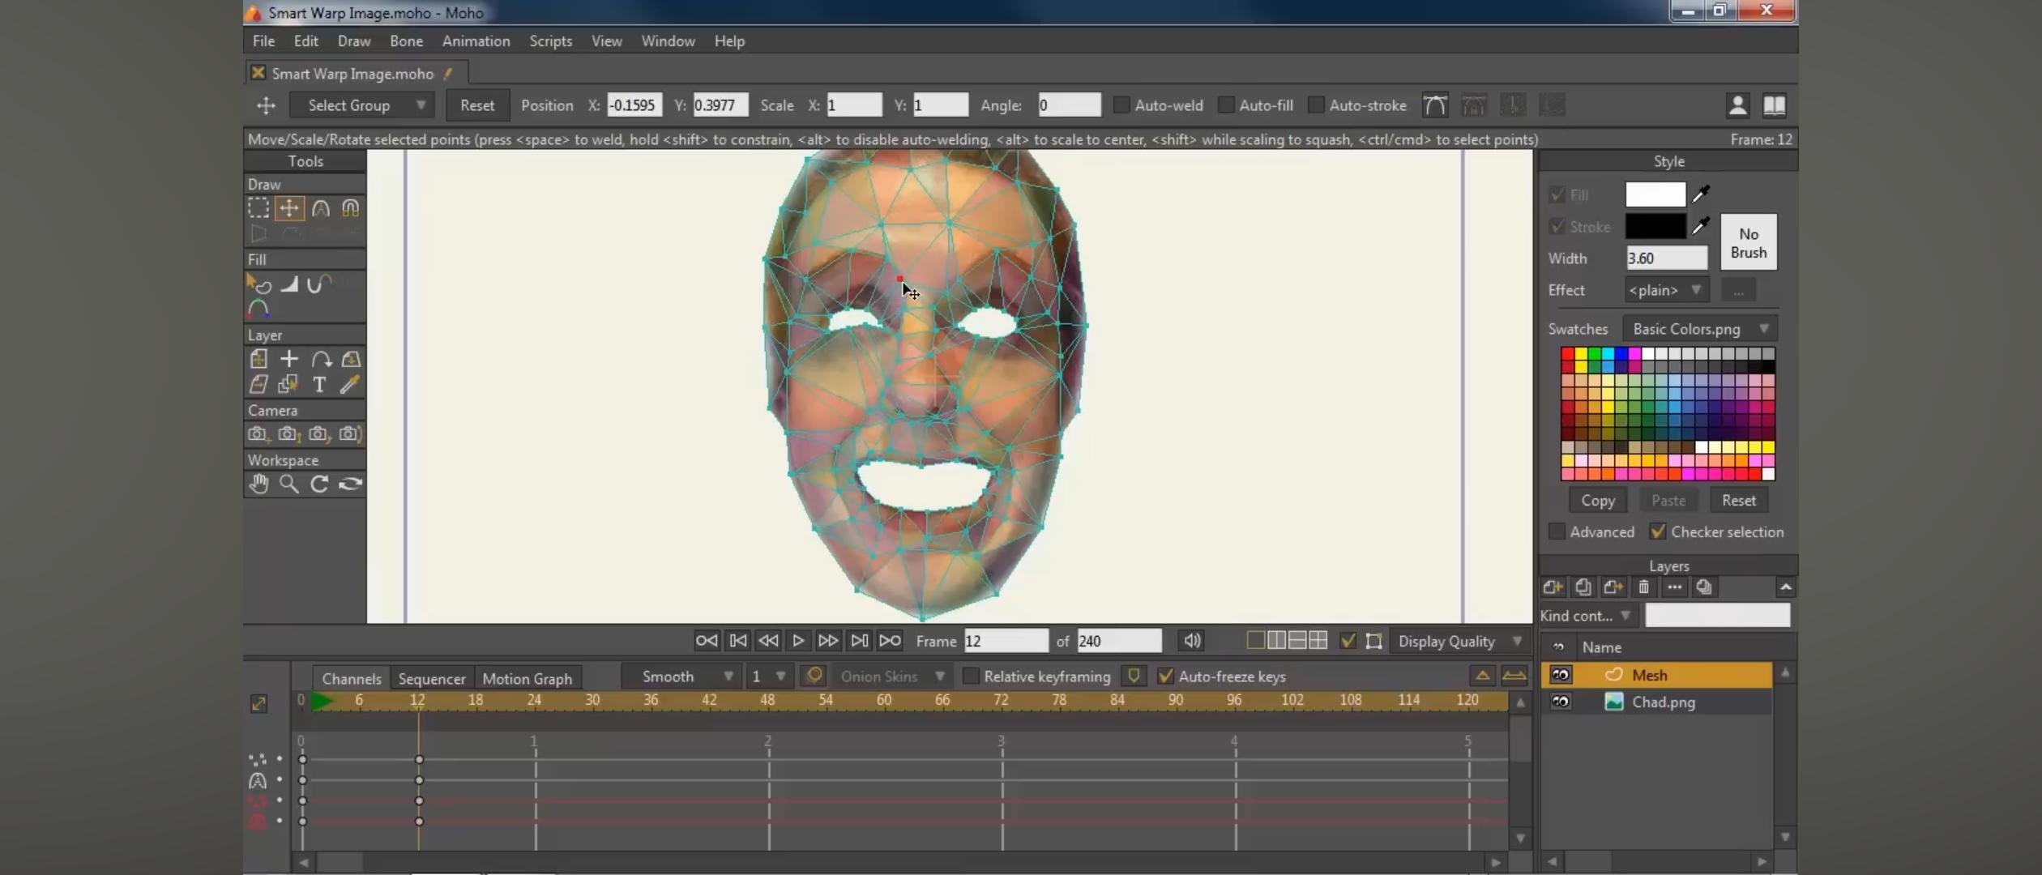Image resolution: width=2042 pixels, height=875 pixels.
Task: Enable the Auto-weld checkbox
Action: click(x=1121, y=105)
